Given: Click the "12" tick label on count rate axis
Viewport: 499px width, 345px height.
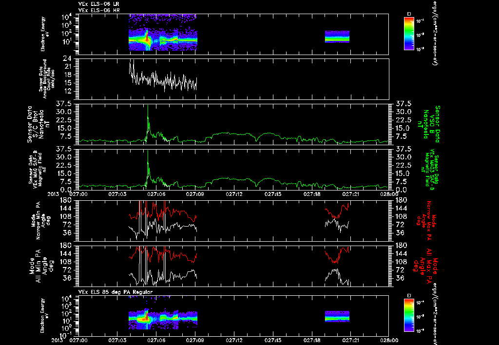Looking at the screenshot, I should (67, 91).
